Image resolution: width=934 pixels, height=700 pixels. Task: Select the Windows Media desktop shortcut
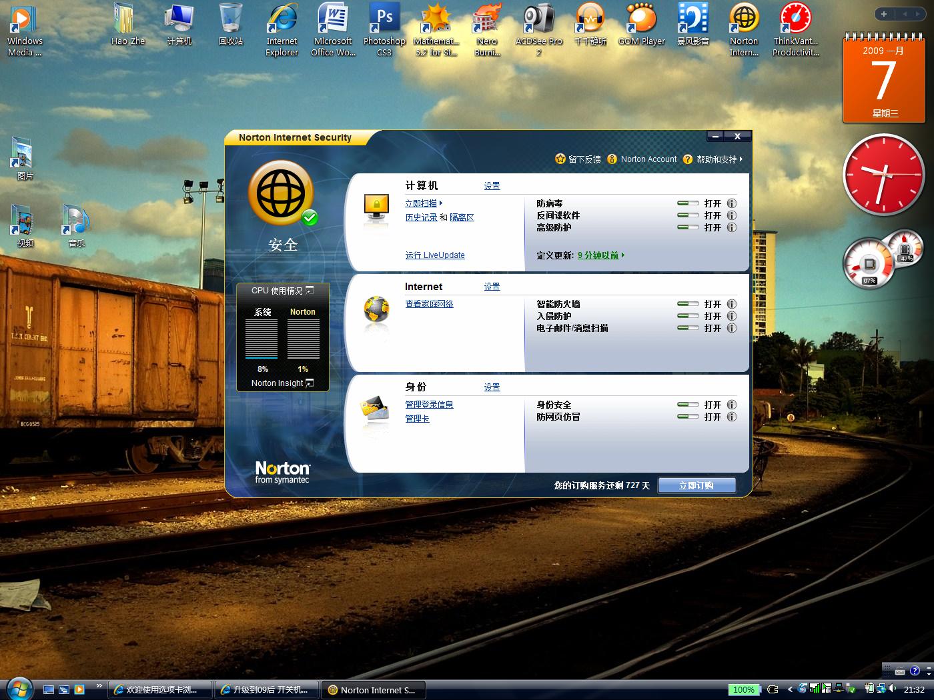[25, 29]
